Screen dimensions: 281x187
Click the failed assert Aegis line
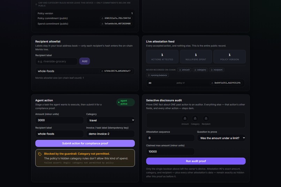point(79,163)
